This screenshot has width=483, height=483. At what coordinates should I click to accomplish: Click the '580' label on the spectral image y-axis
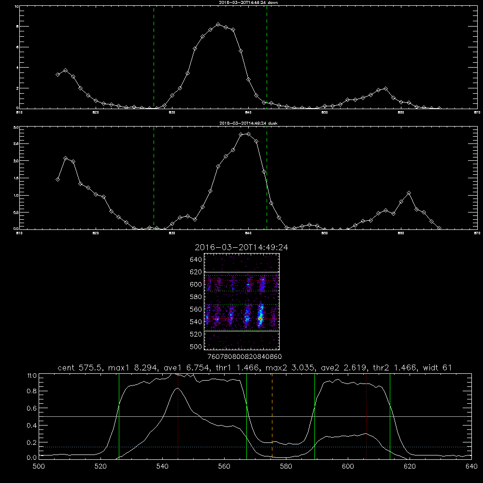point(196,297)
